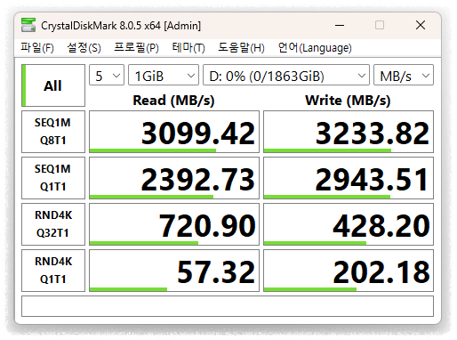
Task: Open the 설정(S) menu
Action: click(x=84, y=47)
